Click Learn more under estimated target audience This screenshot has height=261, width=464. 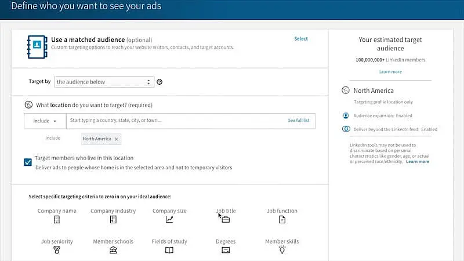click(x=390, y=72)
